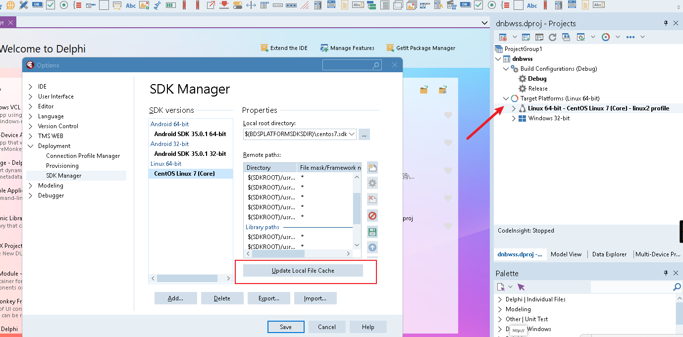Collapse the Build Configurations node
Image resolution: width=683 pixels, height=337 pixels.
coord(506,69)
